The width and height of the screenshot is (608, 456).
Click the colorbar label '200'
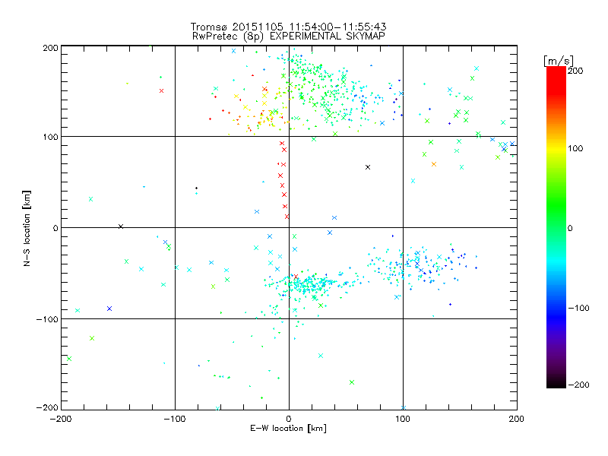pos(575,71)
